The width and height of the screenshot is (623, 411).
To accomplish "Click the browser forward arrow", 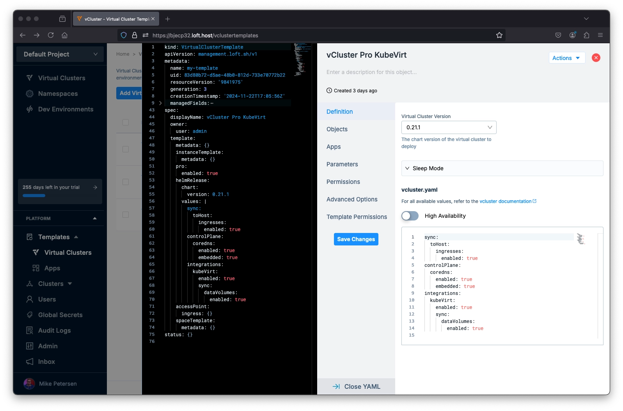I will [37, 35].
